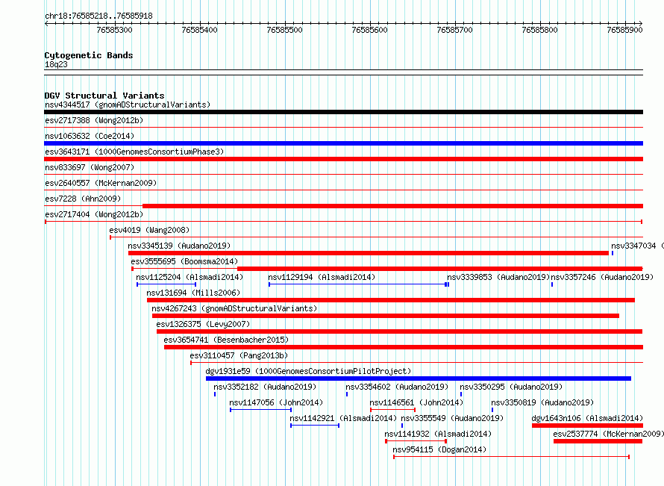664x486 pixels.
Task: Click the nsv3347034 label at right edge
Action: [x=637, y=246]
